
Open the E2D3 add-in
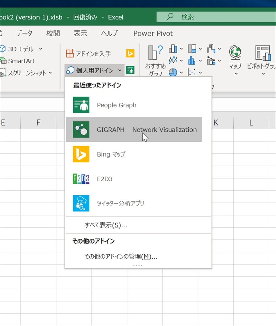coord(134,179)
